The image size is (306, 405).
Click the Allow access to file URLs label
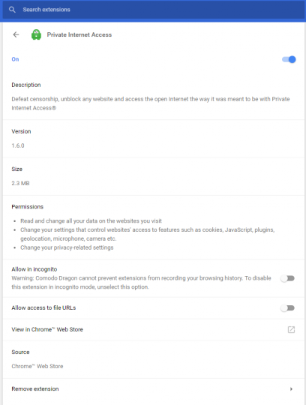click(43, 308)
